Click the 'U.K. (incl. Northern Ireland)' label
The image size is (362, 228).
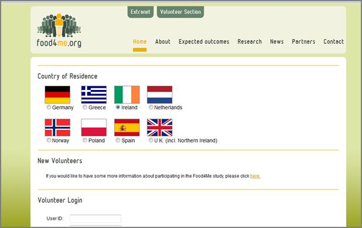click(186, 140)
